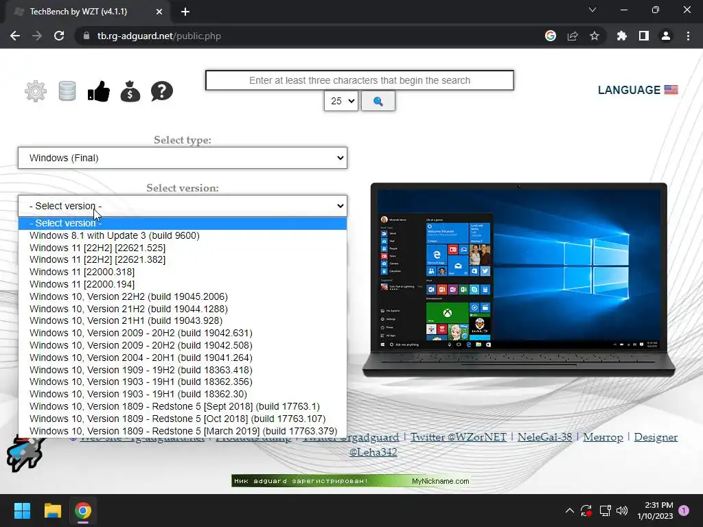Focus the search text field
Image resolution: width=703 pixels, height=527 pixels.
coord(360,80)
